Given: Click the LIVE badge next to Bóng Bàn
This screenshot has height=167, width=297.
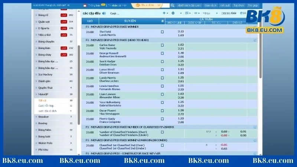Looking at the screenshot, I should coord(63,48).
